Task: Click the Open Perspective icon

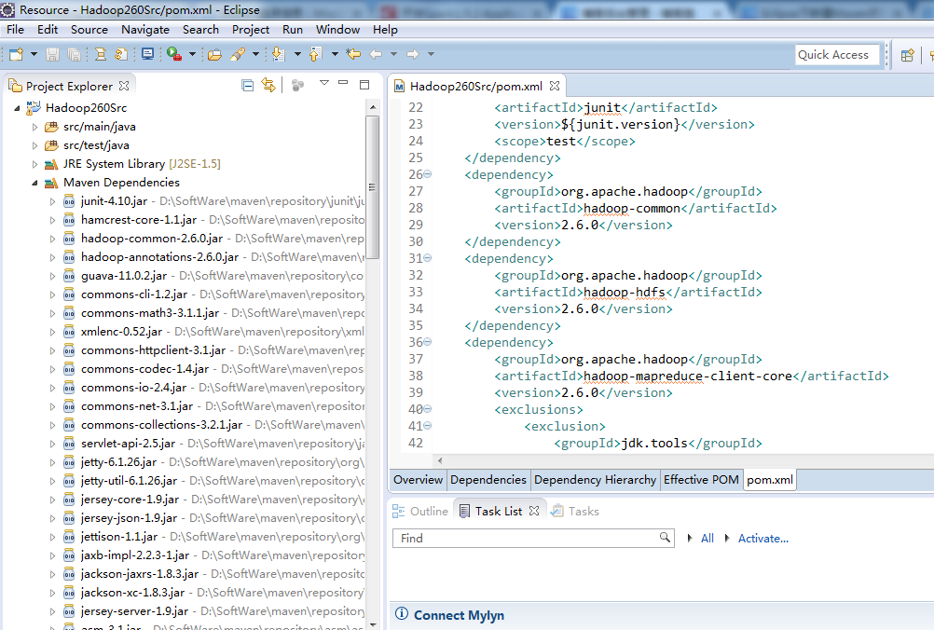Action: [x=907, y=55]
